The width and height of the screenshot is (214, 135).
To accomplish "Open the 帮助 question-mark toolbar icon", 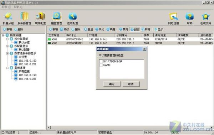I will point(190,19).
